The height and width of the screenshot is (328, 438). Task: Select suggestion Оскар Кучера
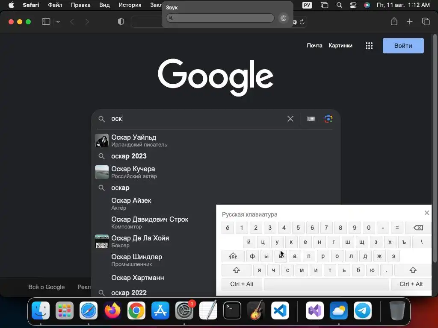tap(216, 172)
